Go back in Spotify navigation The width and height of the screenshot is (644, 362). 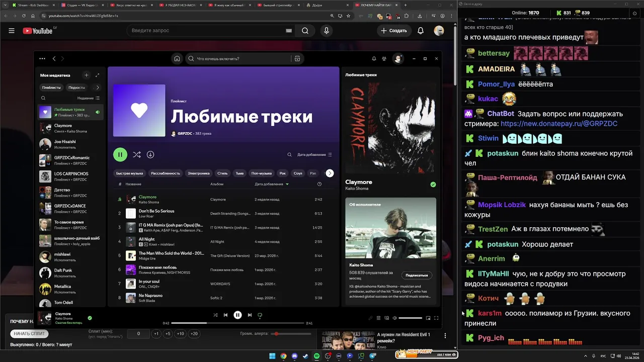click(x=54, y=59)
